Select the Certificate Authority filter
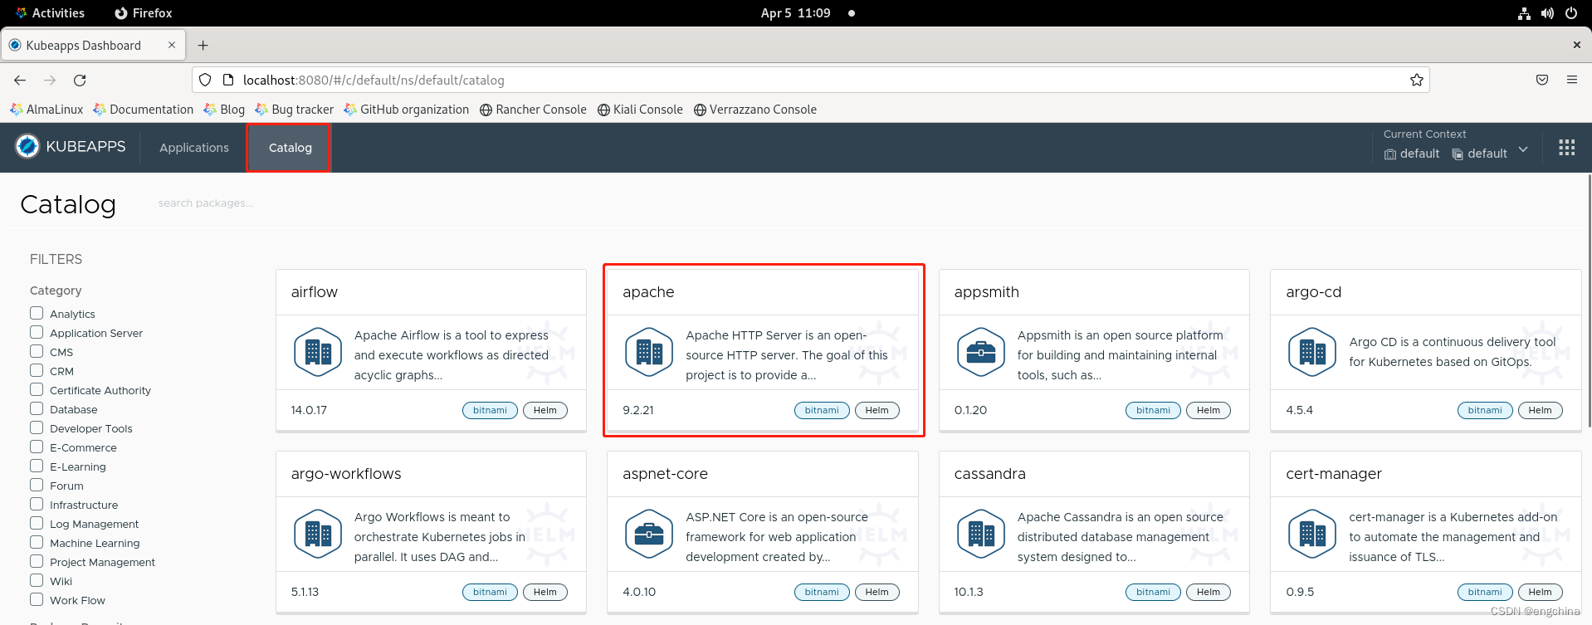 coord(37,389)
